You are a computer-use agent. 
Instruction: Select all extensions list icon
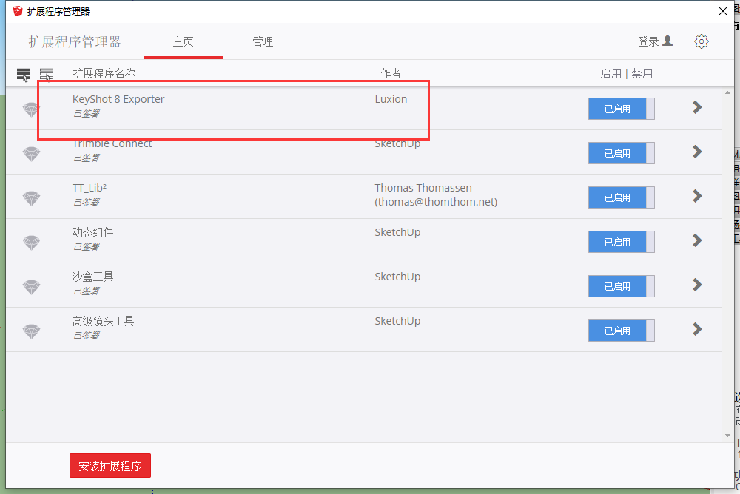coord(24,75)
